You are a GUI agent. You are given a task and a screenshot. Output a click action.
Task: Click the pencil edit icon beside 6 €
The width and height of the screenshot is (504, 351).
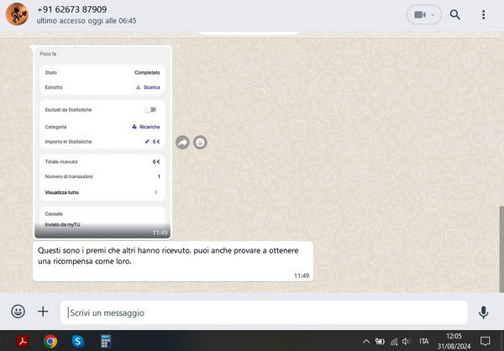tap(147, 141)
